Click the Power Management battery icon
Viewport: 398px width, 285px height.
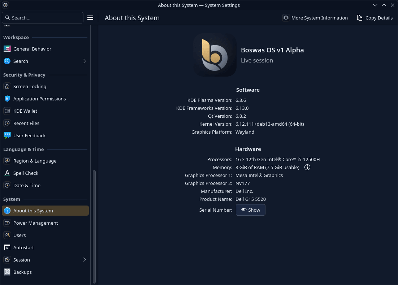(x=7, y=223)
